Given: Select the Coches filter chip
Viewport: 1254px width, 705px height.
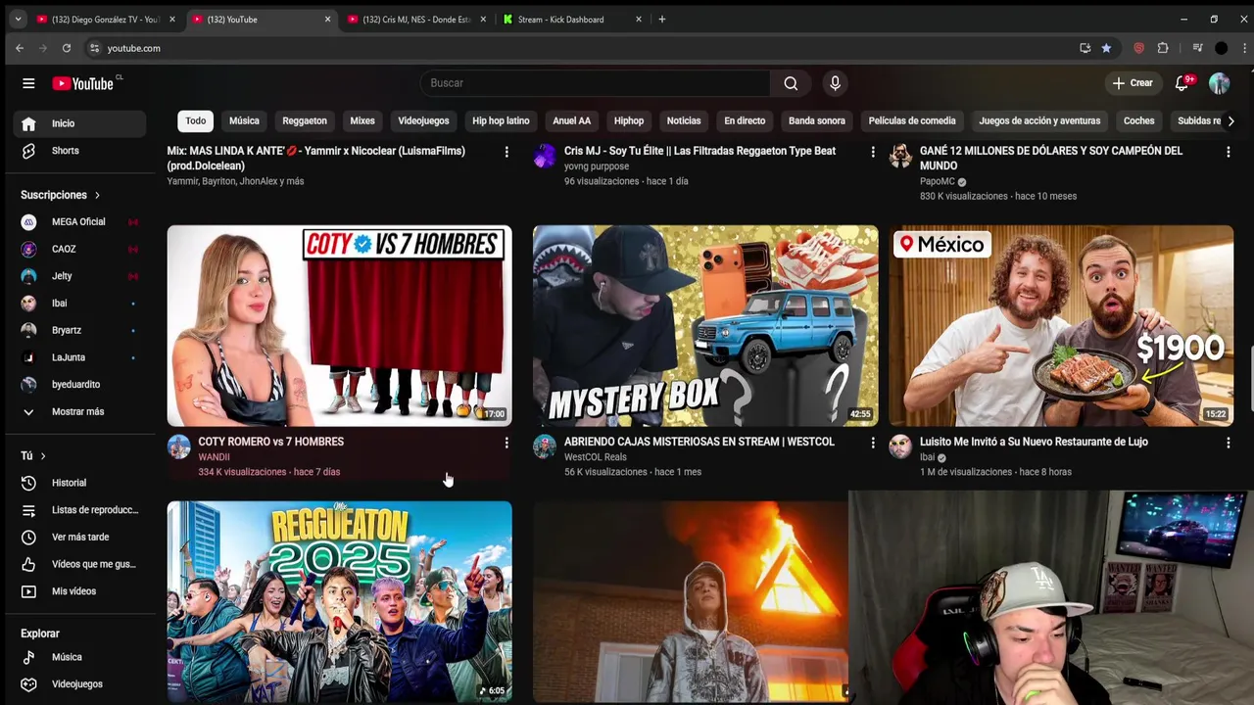Looking at the screenshot, I should point(1138,120).
